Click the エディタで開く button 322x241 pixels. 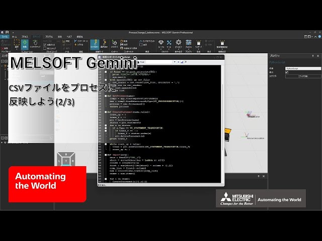(x=303, y=76)
